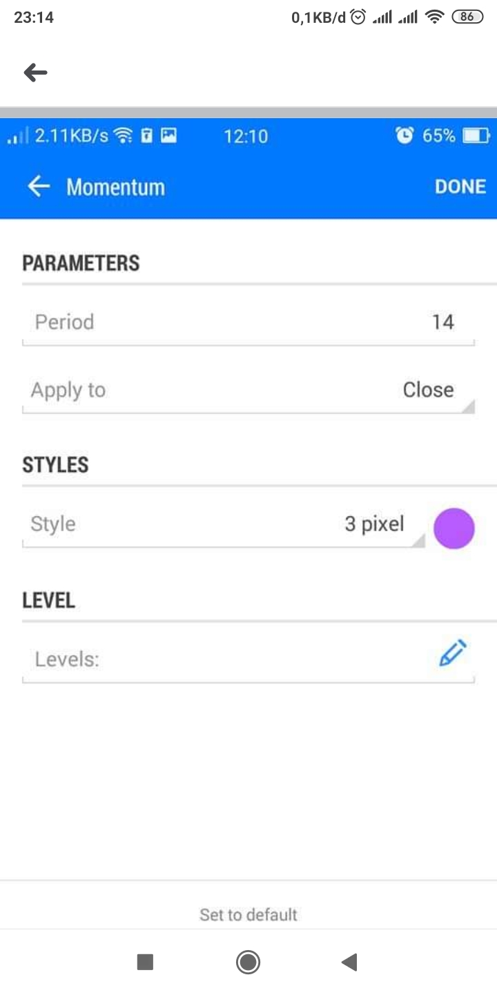Tap the Wi-Fi icon in blue status bar
The width and height of the screenshot is (497, 995).
tap(124, 135)
